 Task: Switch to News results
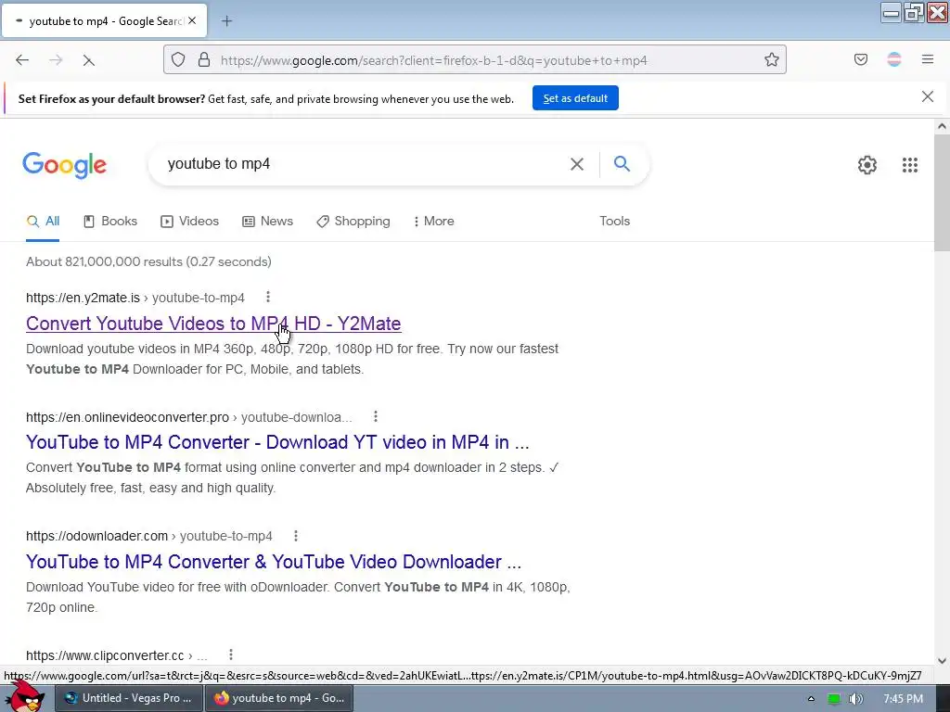click(x=268, y=221)
